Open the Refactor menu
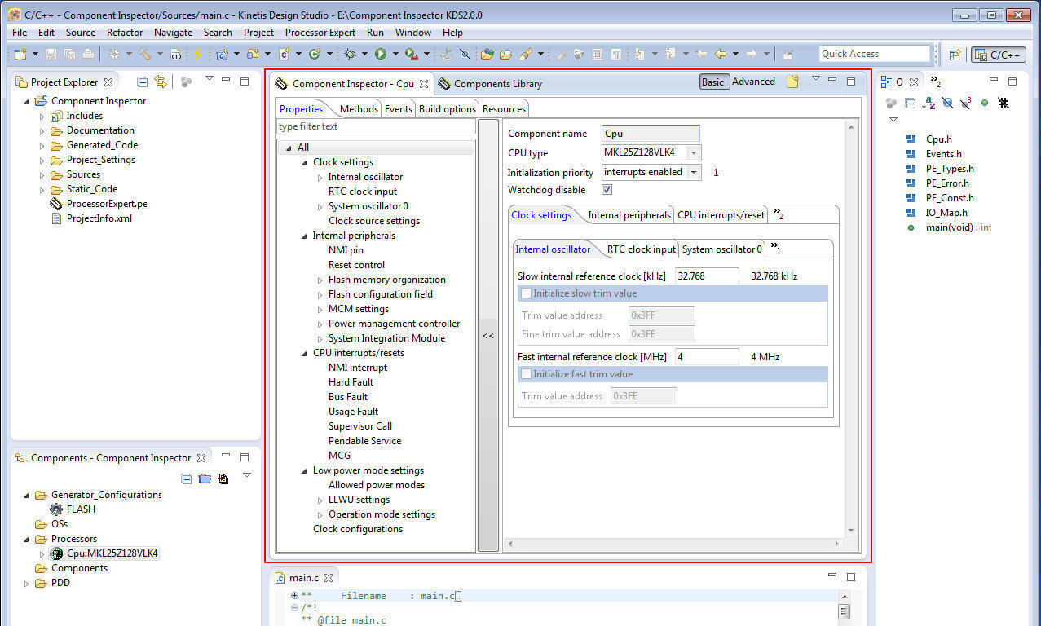This screenshot has height=626, width=1041. tap(125, 33)
